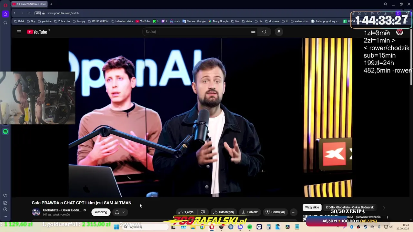
Task: Click the video title Cała PRAWDA o CHAT GPT
Action: [81, 203]
